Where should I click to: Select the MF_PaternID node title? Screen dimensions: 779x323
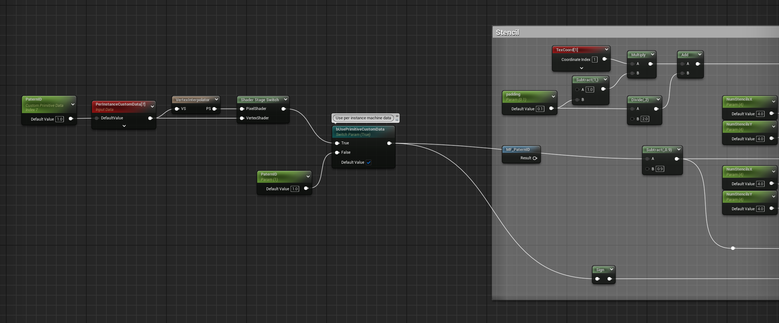(x=518, y=149)
